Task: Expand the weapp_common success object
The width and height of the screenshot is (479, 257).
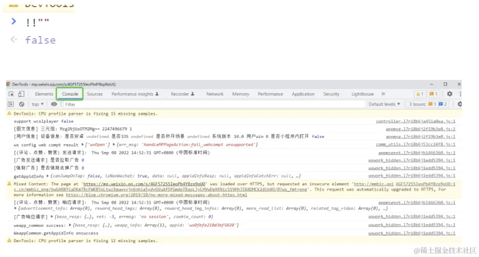Action: [70, 225]
